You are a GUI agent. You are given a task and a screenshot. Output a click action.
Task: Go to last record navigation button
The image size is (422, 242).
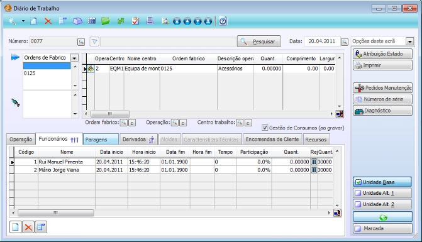208,21
